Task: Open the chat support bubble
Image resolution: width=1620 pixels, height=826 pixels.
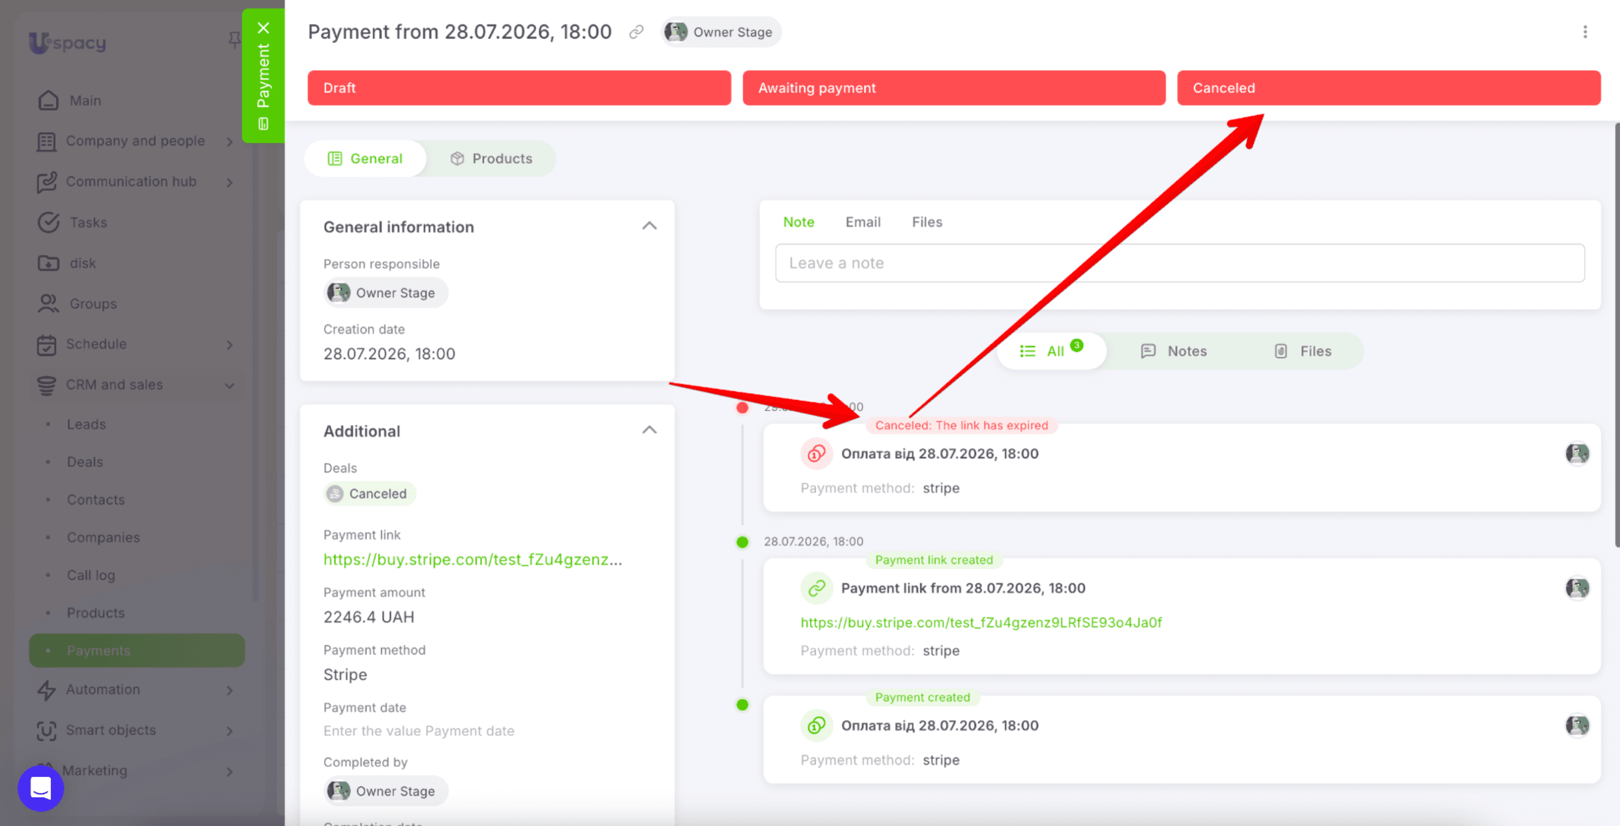Action: point(41,787)
